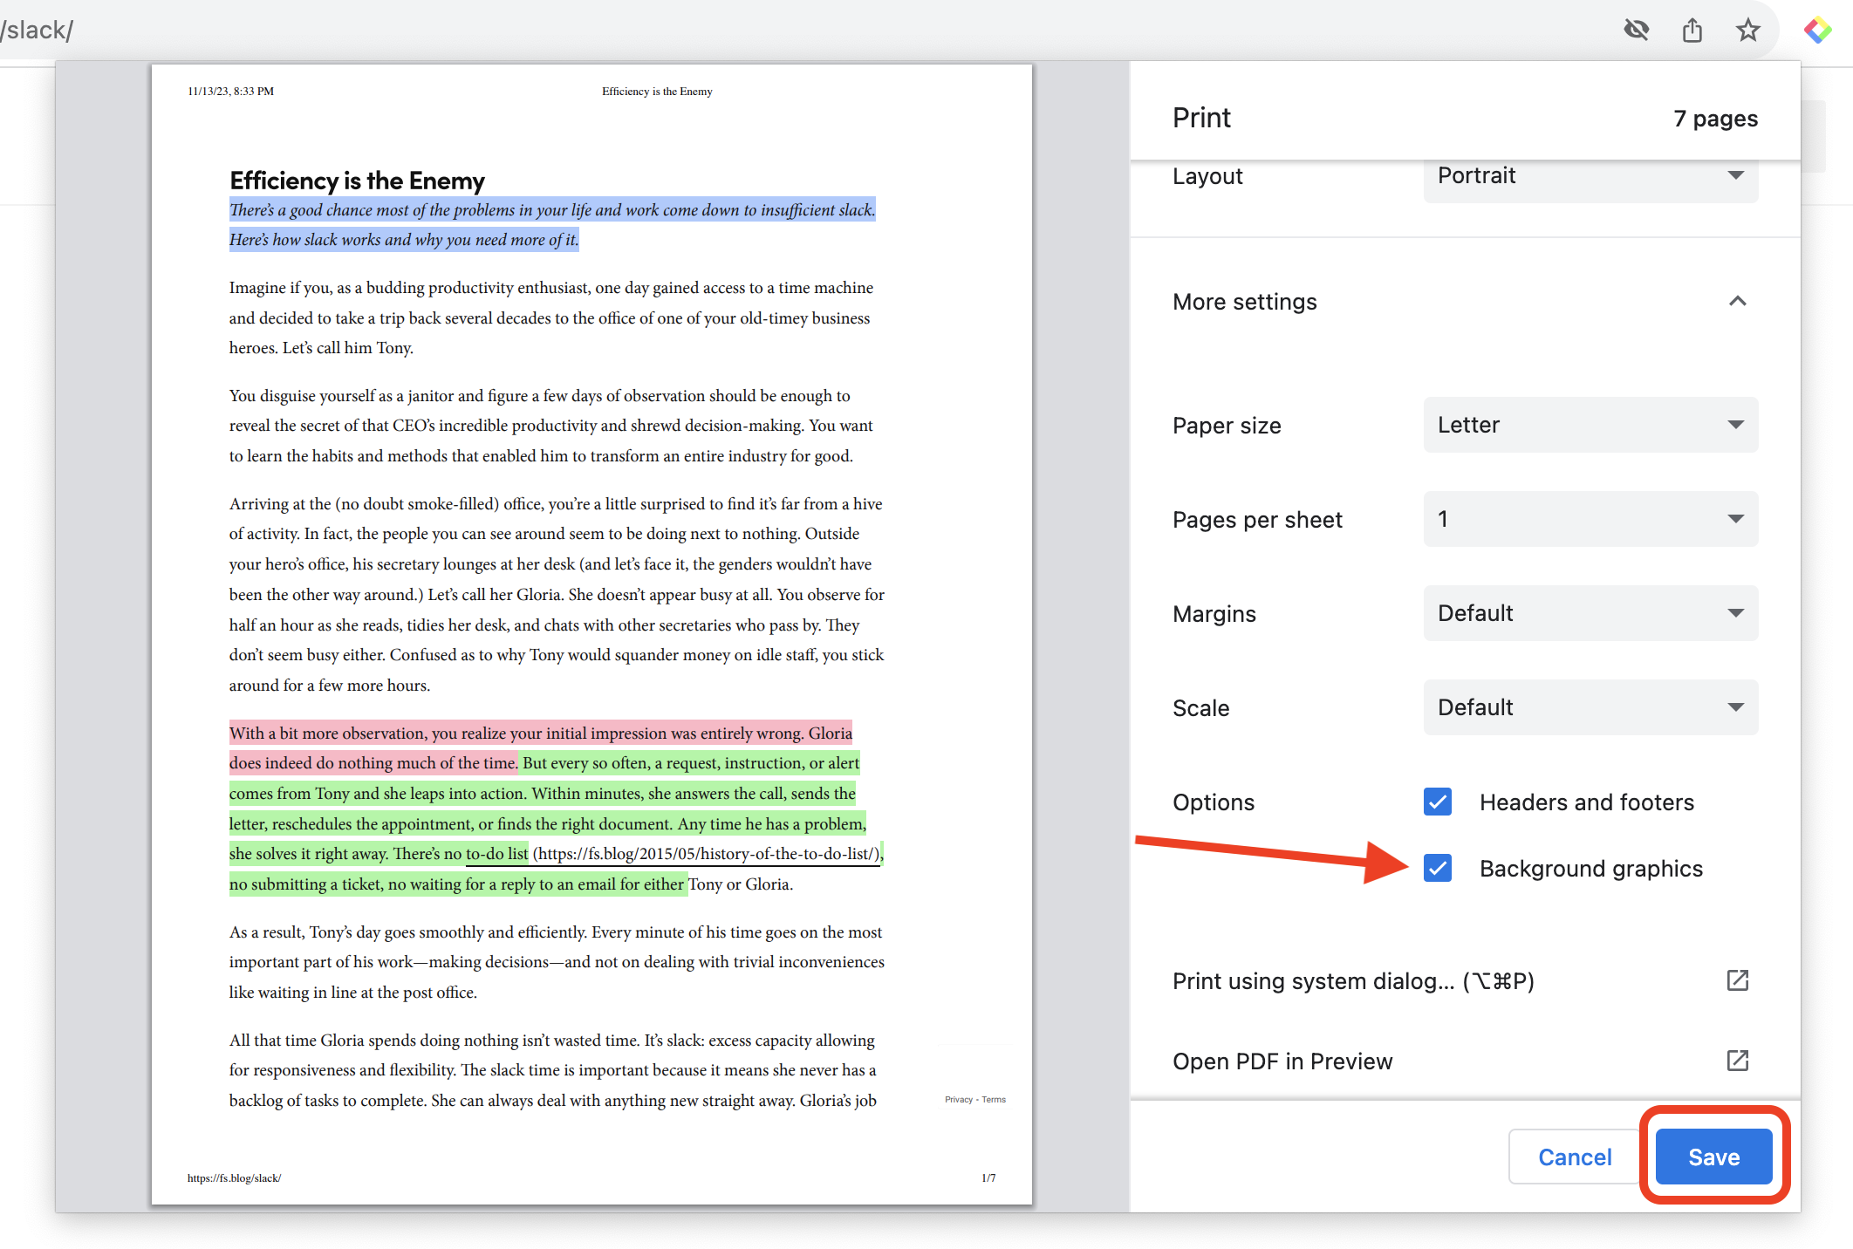Click the 'Headers and footers' label
This screenshot has height=1249, width=1853.
click(x=1586, y=802)
